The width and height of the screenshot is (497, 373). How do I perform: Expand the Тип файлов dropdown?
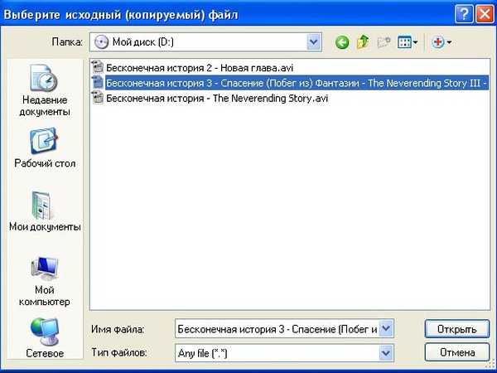(385, 353)
